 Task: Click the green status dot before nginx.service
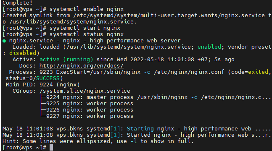[x=4, y=41]
